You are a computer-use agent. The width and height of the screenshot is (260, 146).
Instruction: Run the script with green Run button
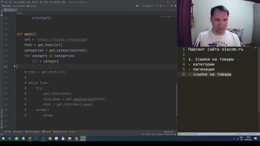(157, 6)
